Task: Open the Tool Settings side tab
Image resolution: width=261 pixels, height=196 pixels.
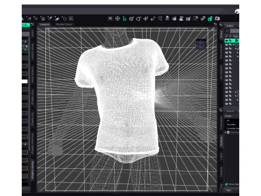Action: coord(33,119)
